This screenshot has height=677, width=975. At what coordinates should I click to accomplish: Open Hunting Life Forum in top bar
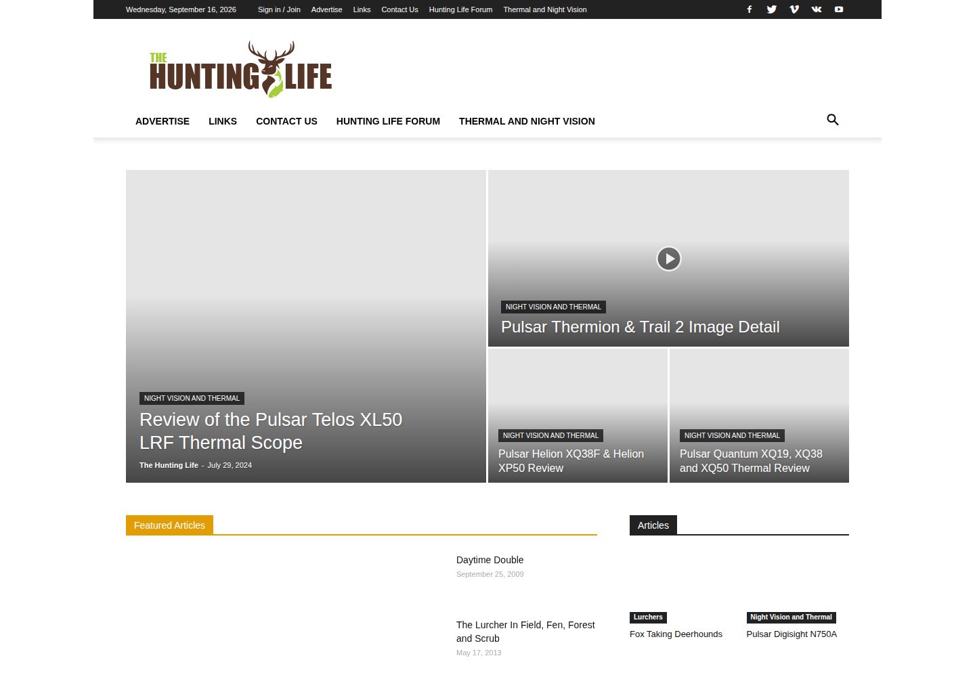pyautogui.click(x=460, y=9)
